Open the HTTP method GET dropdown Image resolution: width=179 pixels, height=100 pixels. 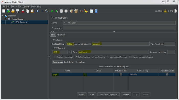click(x=70, y=52)
